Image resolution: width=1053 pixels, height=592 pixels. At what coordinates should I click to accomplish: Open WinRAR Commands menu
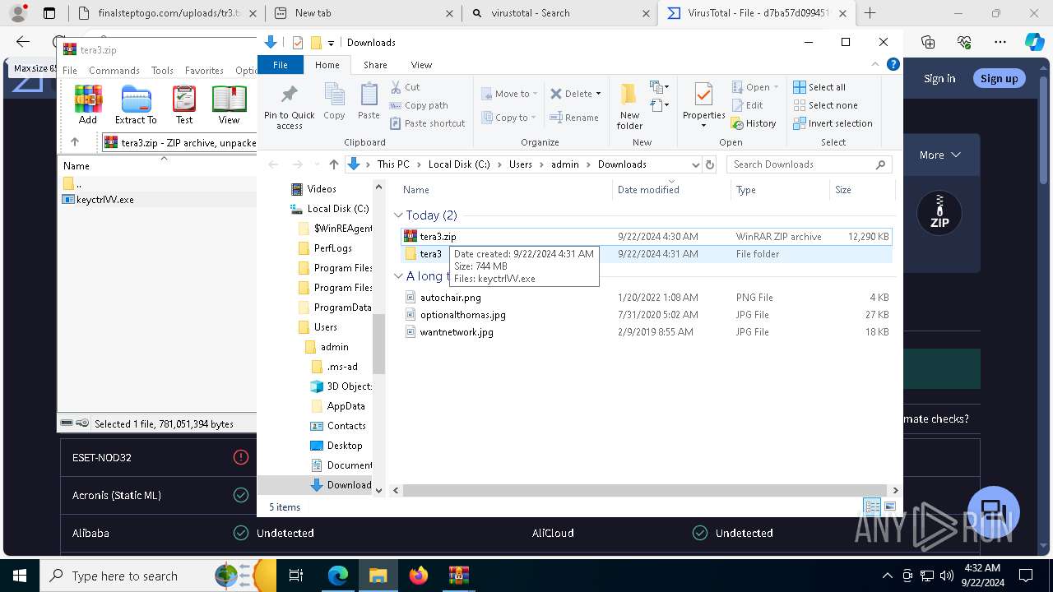point(114,71)
